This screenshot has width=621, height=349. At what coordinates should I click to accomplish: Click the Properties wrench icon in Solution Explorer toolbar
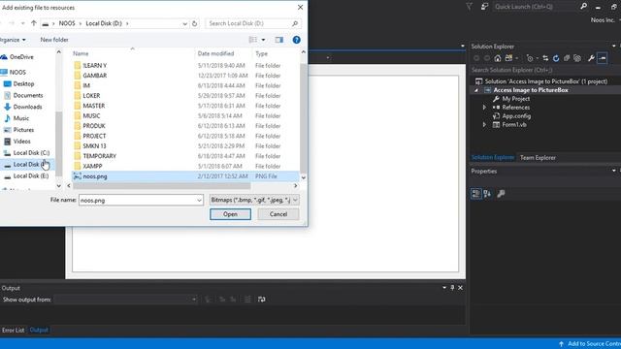click(591, 58)
